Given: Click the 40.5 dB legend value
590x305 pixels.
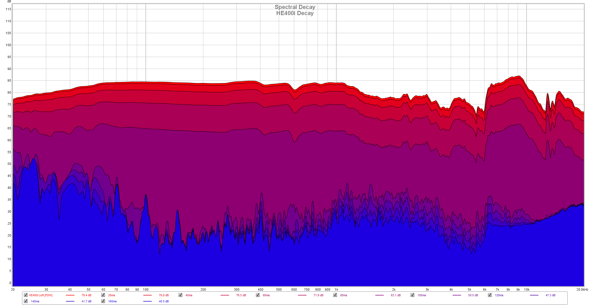Looking at the screenshot, I should click(164, 301).
